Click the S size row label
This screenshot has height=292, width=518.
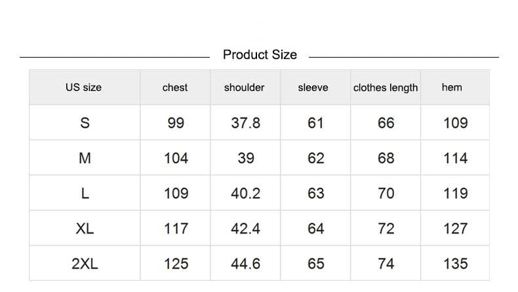pos(85,123)
